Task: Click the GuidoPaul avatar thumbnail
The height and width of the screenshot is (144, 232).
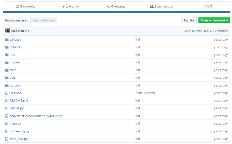Action: (x=8, y=31)
